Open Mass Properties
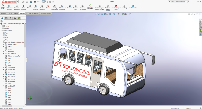 pyautogui.click(x=36, y=7)
